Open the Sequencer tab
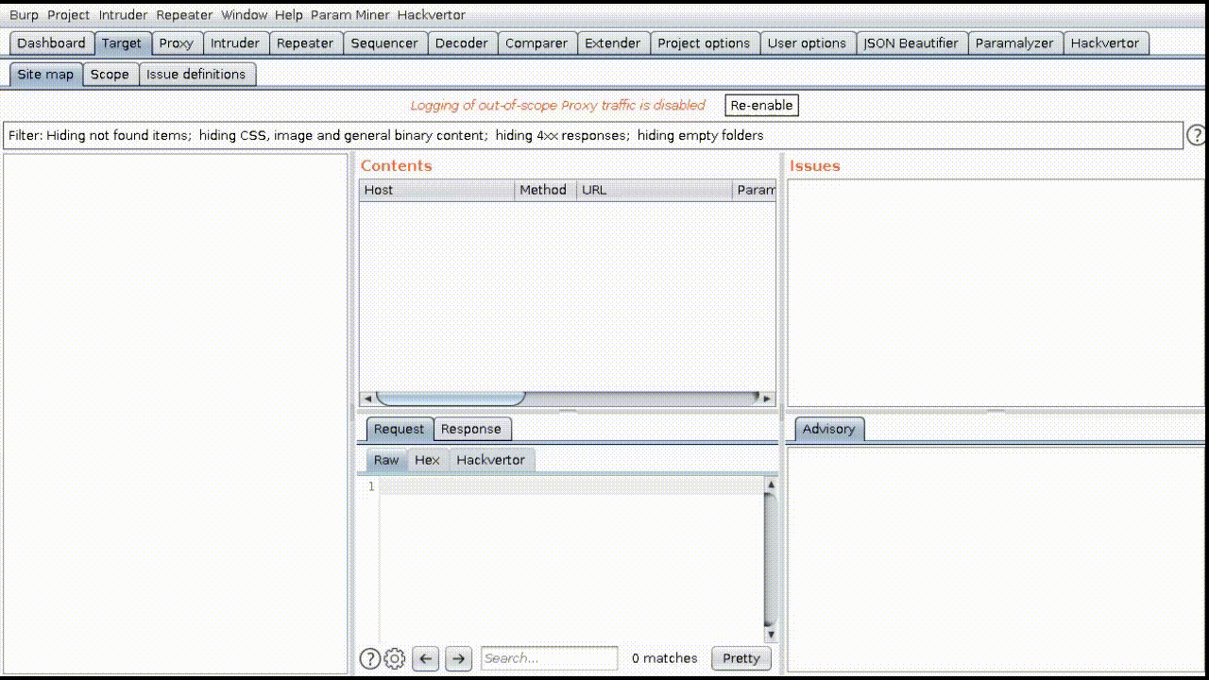This screenshot has height=680, width=1209. (384, 43)
